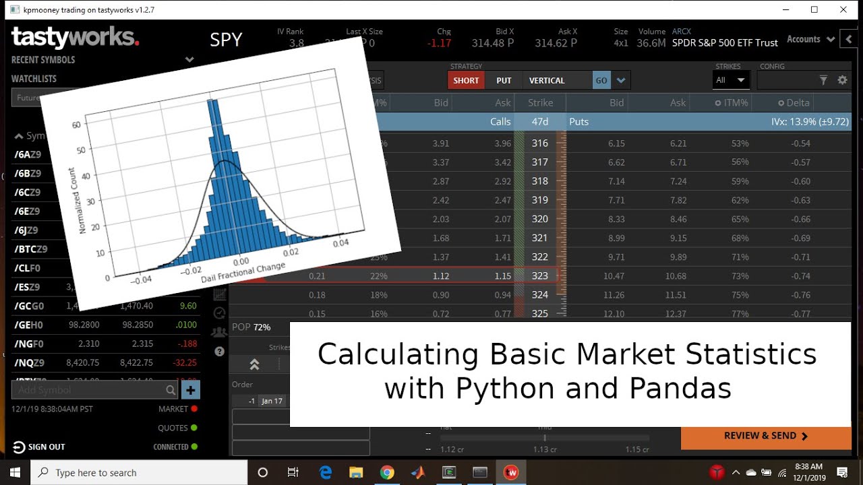
Task: Open the Strikes All dropdown
Action: [732, 80]
